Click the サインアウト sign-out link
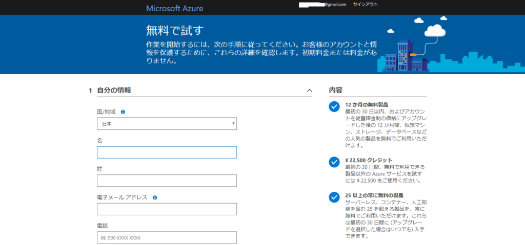The height and width of the screenshot is (245, 525). point(365,4)
